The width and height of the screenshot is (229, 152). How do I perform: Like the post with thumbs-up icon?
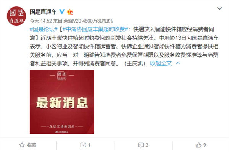pos(198,145)
